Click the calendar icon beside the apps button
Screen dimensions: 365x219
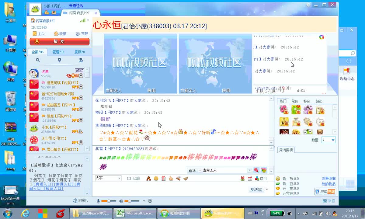(250, 179)
